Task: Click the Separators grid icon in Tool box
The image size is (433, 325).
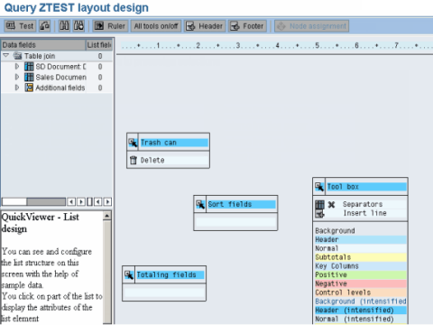Action: tap(319, 205)
